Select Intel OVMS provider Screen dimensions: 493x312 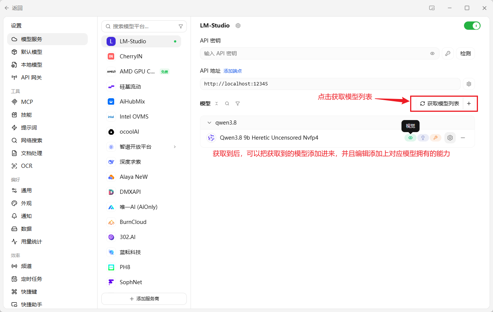tap(141, 117)
